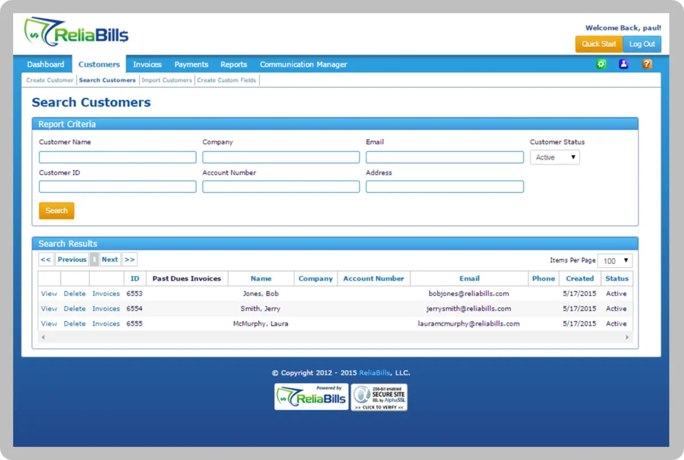View customer Smith, Jerry
This screenshot has height=460, width=684.
click(x=49, y=309)
